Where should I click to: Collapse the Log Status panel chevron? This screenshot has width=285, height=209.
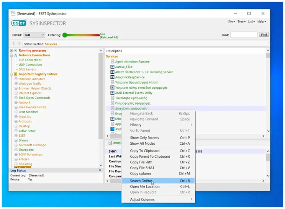point(100,170)
